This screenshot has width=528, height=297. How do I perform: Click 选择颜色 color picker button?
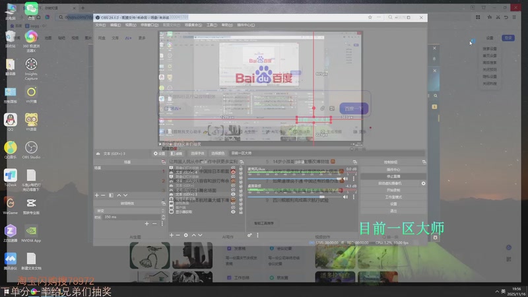[218, 154]
